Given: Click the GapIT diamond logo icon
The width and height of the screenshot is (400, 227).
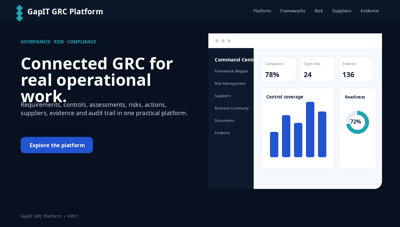Looking at the screenshot, I should pyautogui.click(x=20, y=13).
